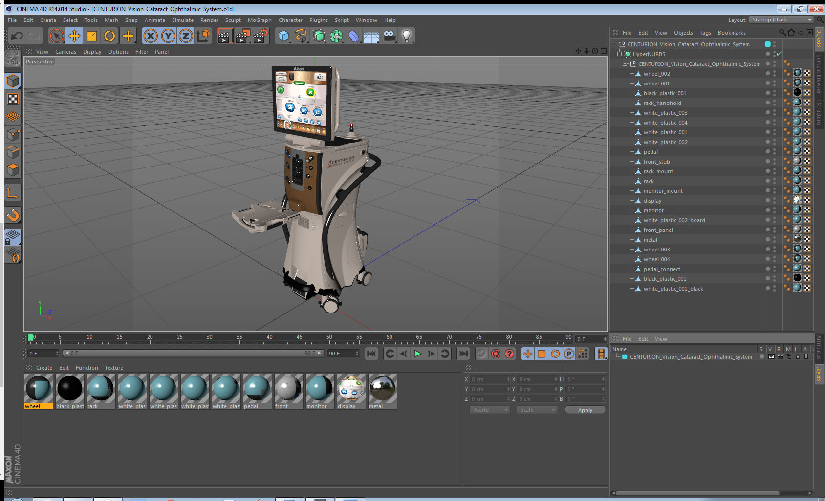Open World coordinate system dropdown
Image resolution: width=825 pixels, height=501 pixels.
tap(490, 410)
